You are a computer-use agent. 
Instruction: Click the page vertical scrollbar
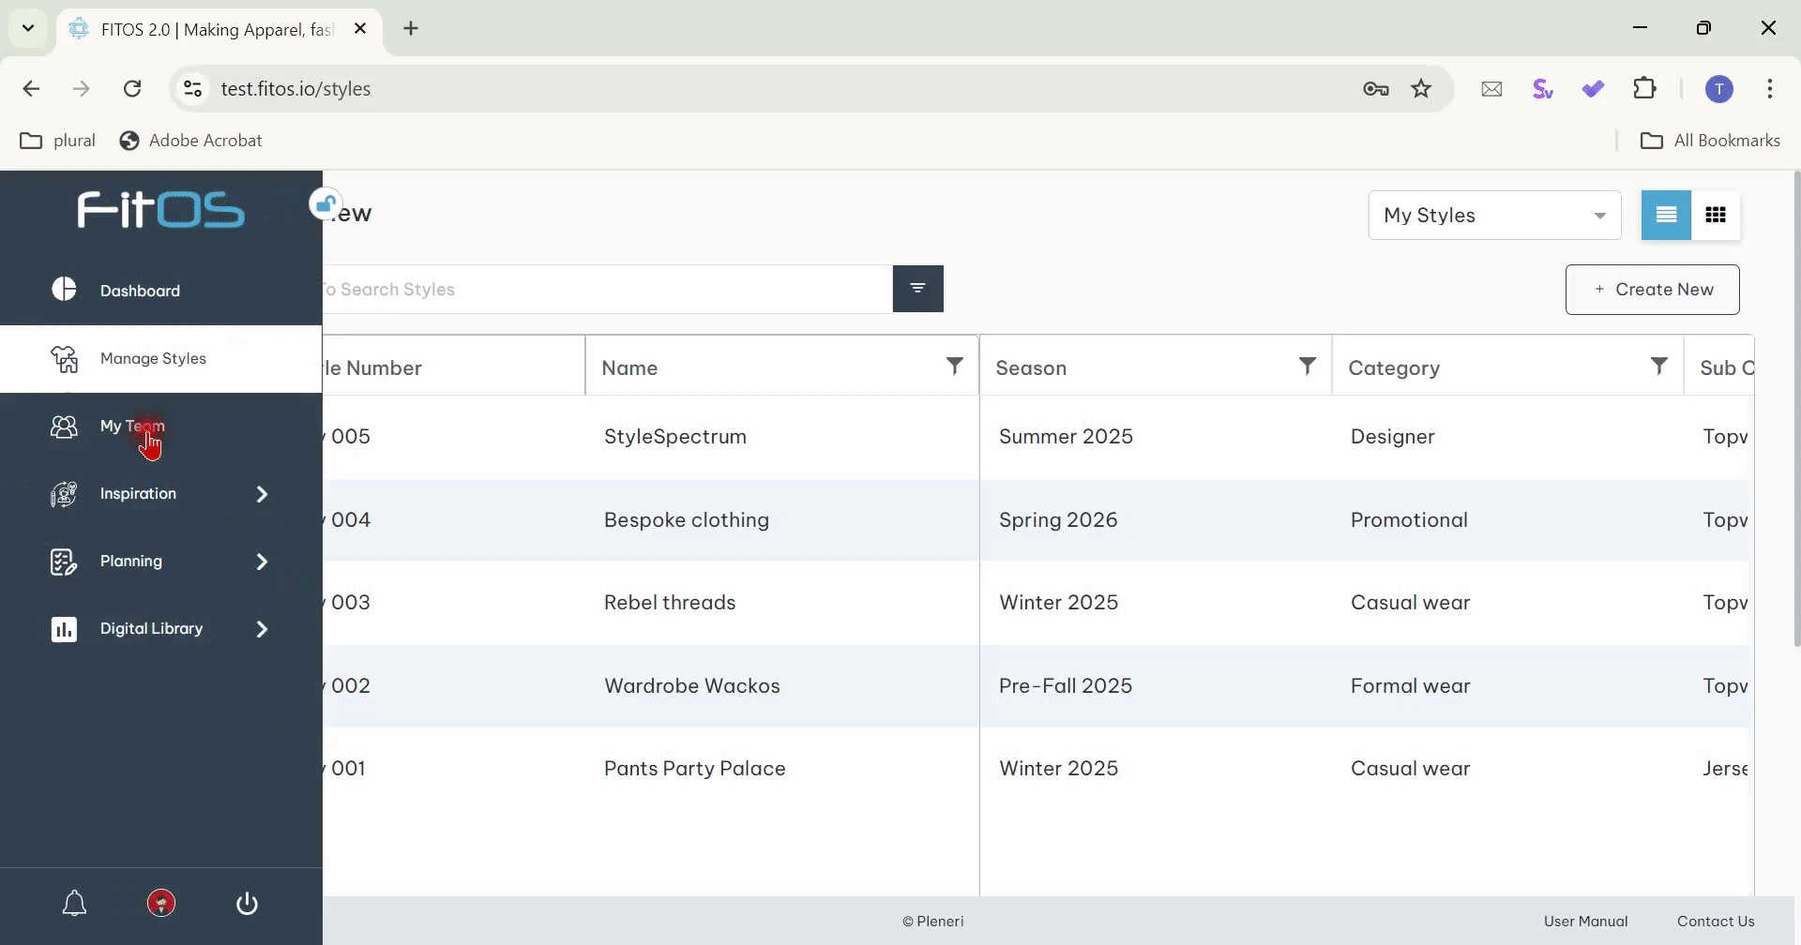1796,409
